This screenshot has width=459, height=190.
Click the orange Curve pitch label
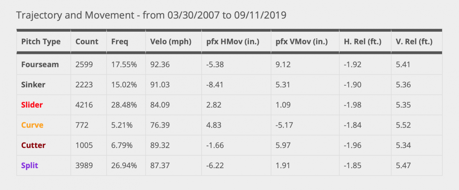32,125
